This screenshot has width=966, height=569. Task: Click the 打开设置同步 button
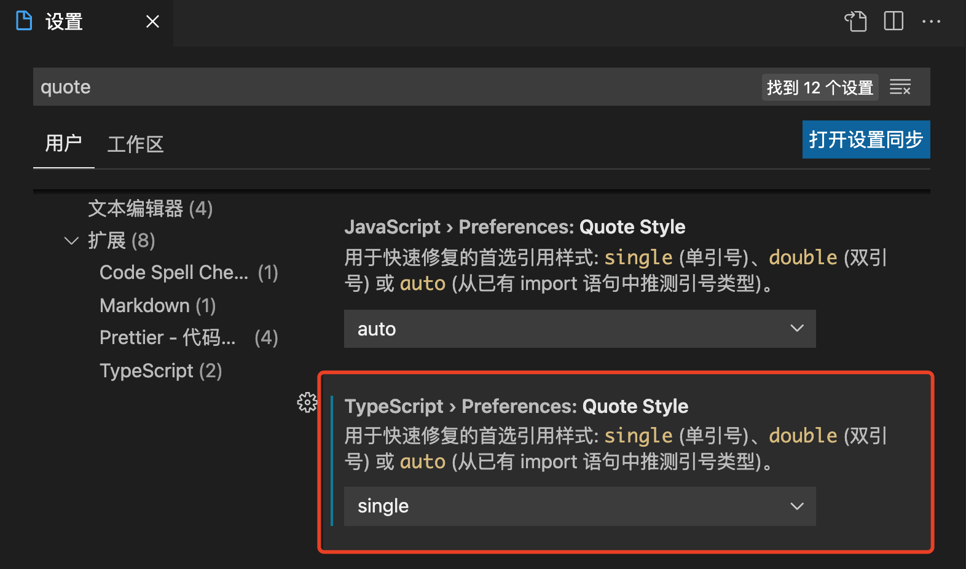point(865,139)
